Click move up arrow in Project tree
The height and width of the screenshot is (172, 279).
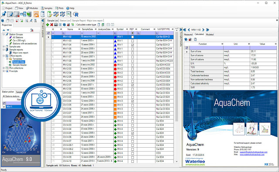click(x=4, y=30)
